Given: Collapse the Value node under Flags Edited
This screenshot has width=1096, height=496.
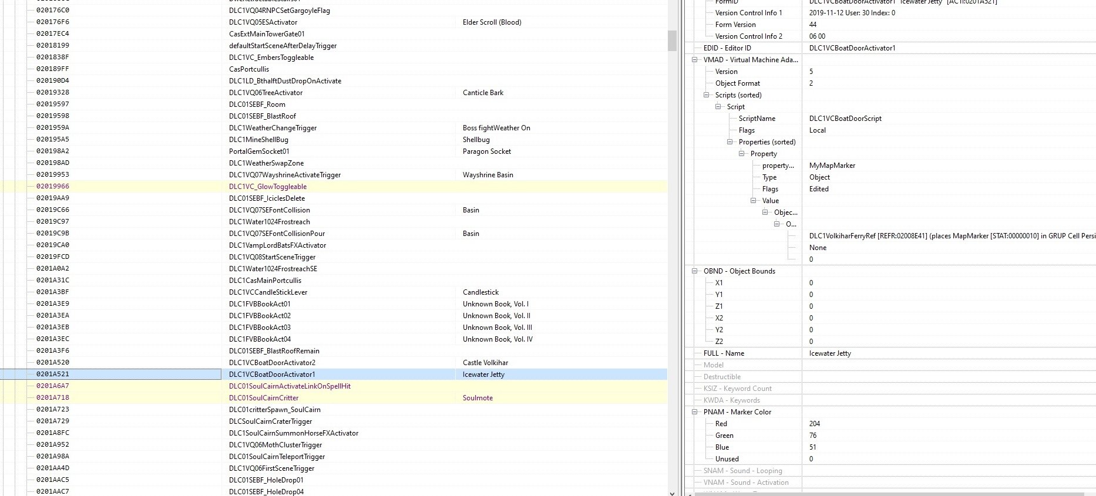Looking at the screenshot, I should click(x=754, y=201).
